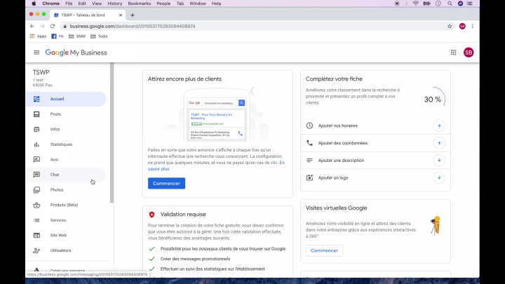Open Posts from the sidebar
The width and height of the screenshot is (505, 284).
55,114
